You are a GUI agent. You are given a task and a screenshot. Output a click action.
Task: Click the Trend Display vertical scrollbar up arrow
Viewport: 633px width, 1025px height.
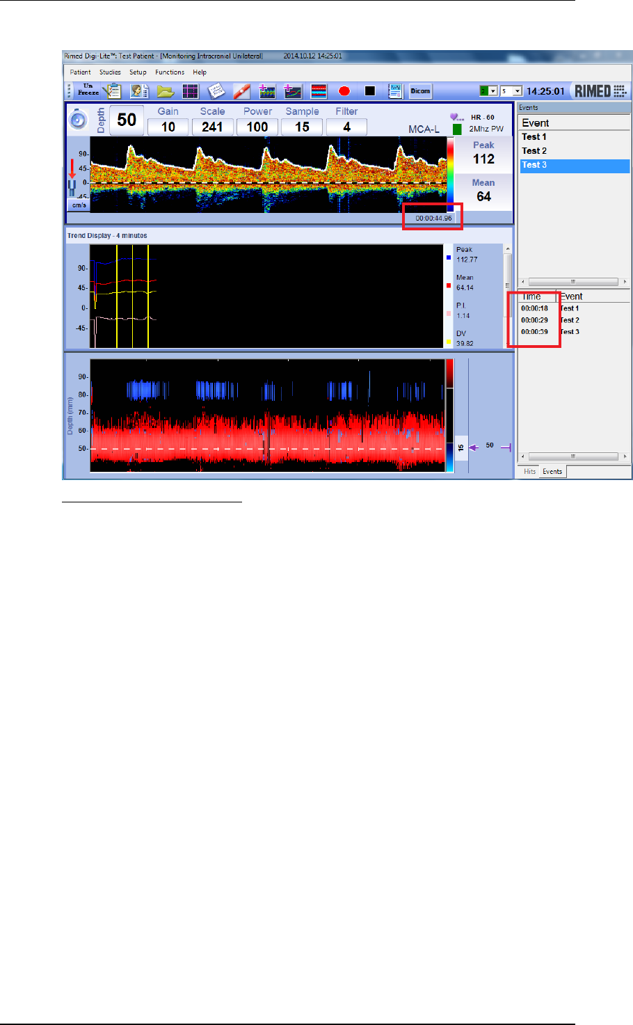pyautogui.click(x=508, y=249)
